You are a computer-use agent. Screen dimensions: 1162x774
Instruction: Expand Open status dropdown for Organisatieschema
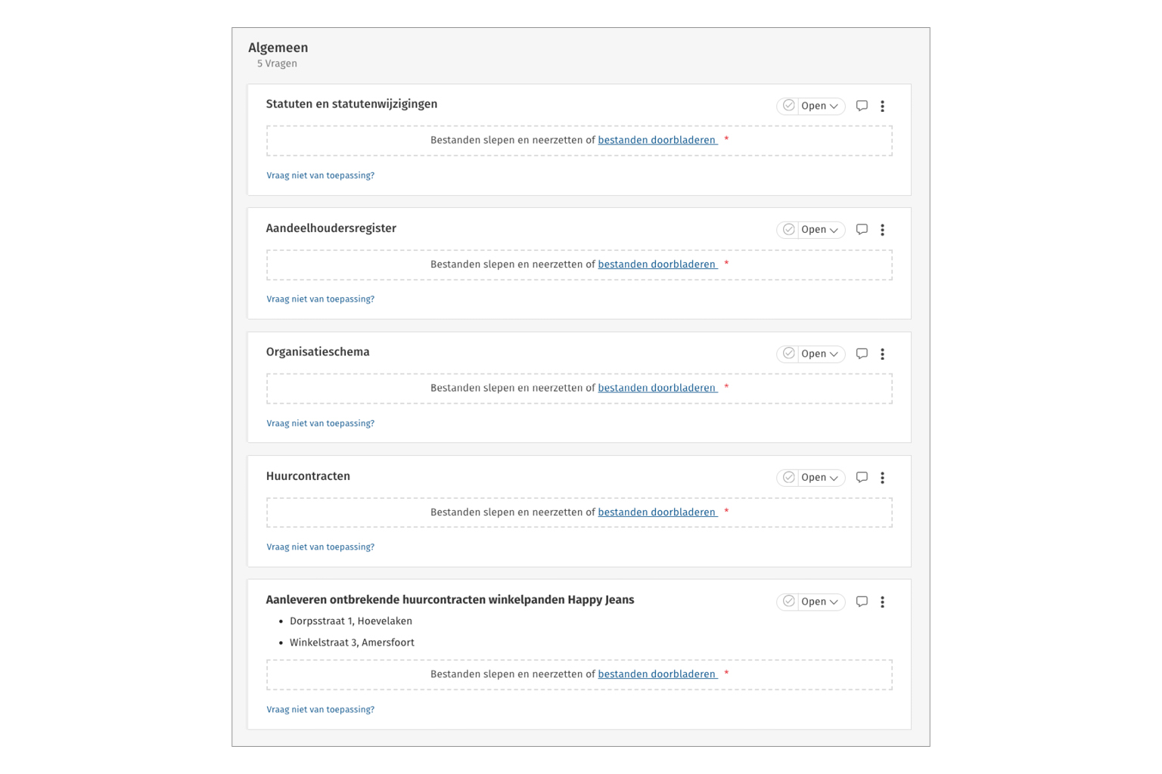pos(820,354)
